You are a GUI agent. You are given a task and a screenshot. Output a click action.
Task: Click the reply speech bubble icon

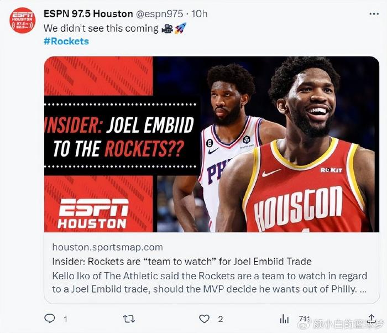[x=50, y=319]
